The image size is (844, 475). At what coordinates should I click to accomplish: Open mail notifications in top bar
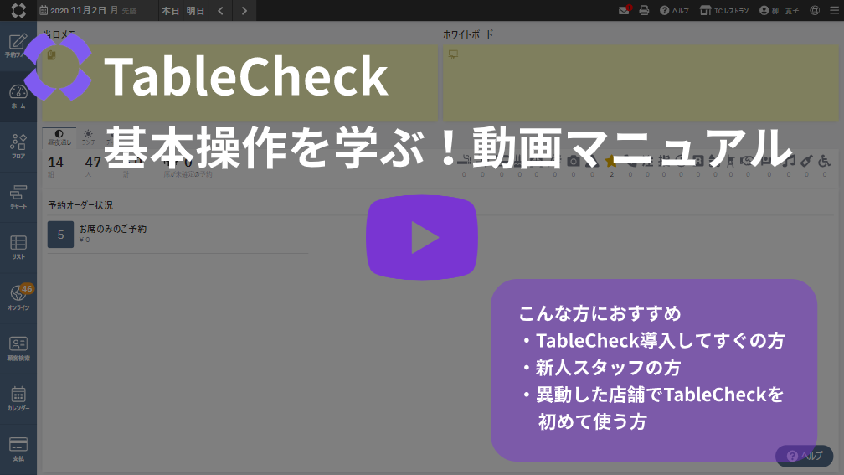[x=624, y=11]
